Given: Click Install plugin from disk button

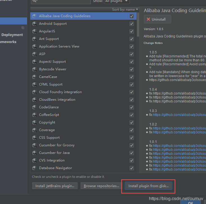Looking at the screenshot, I should pos(148,186).
